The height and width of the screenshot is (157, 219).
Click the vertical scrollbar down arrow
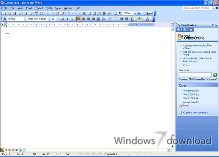[173, 135]
